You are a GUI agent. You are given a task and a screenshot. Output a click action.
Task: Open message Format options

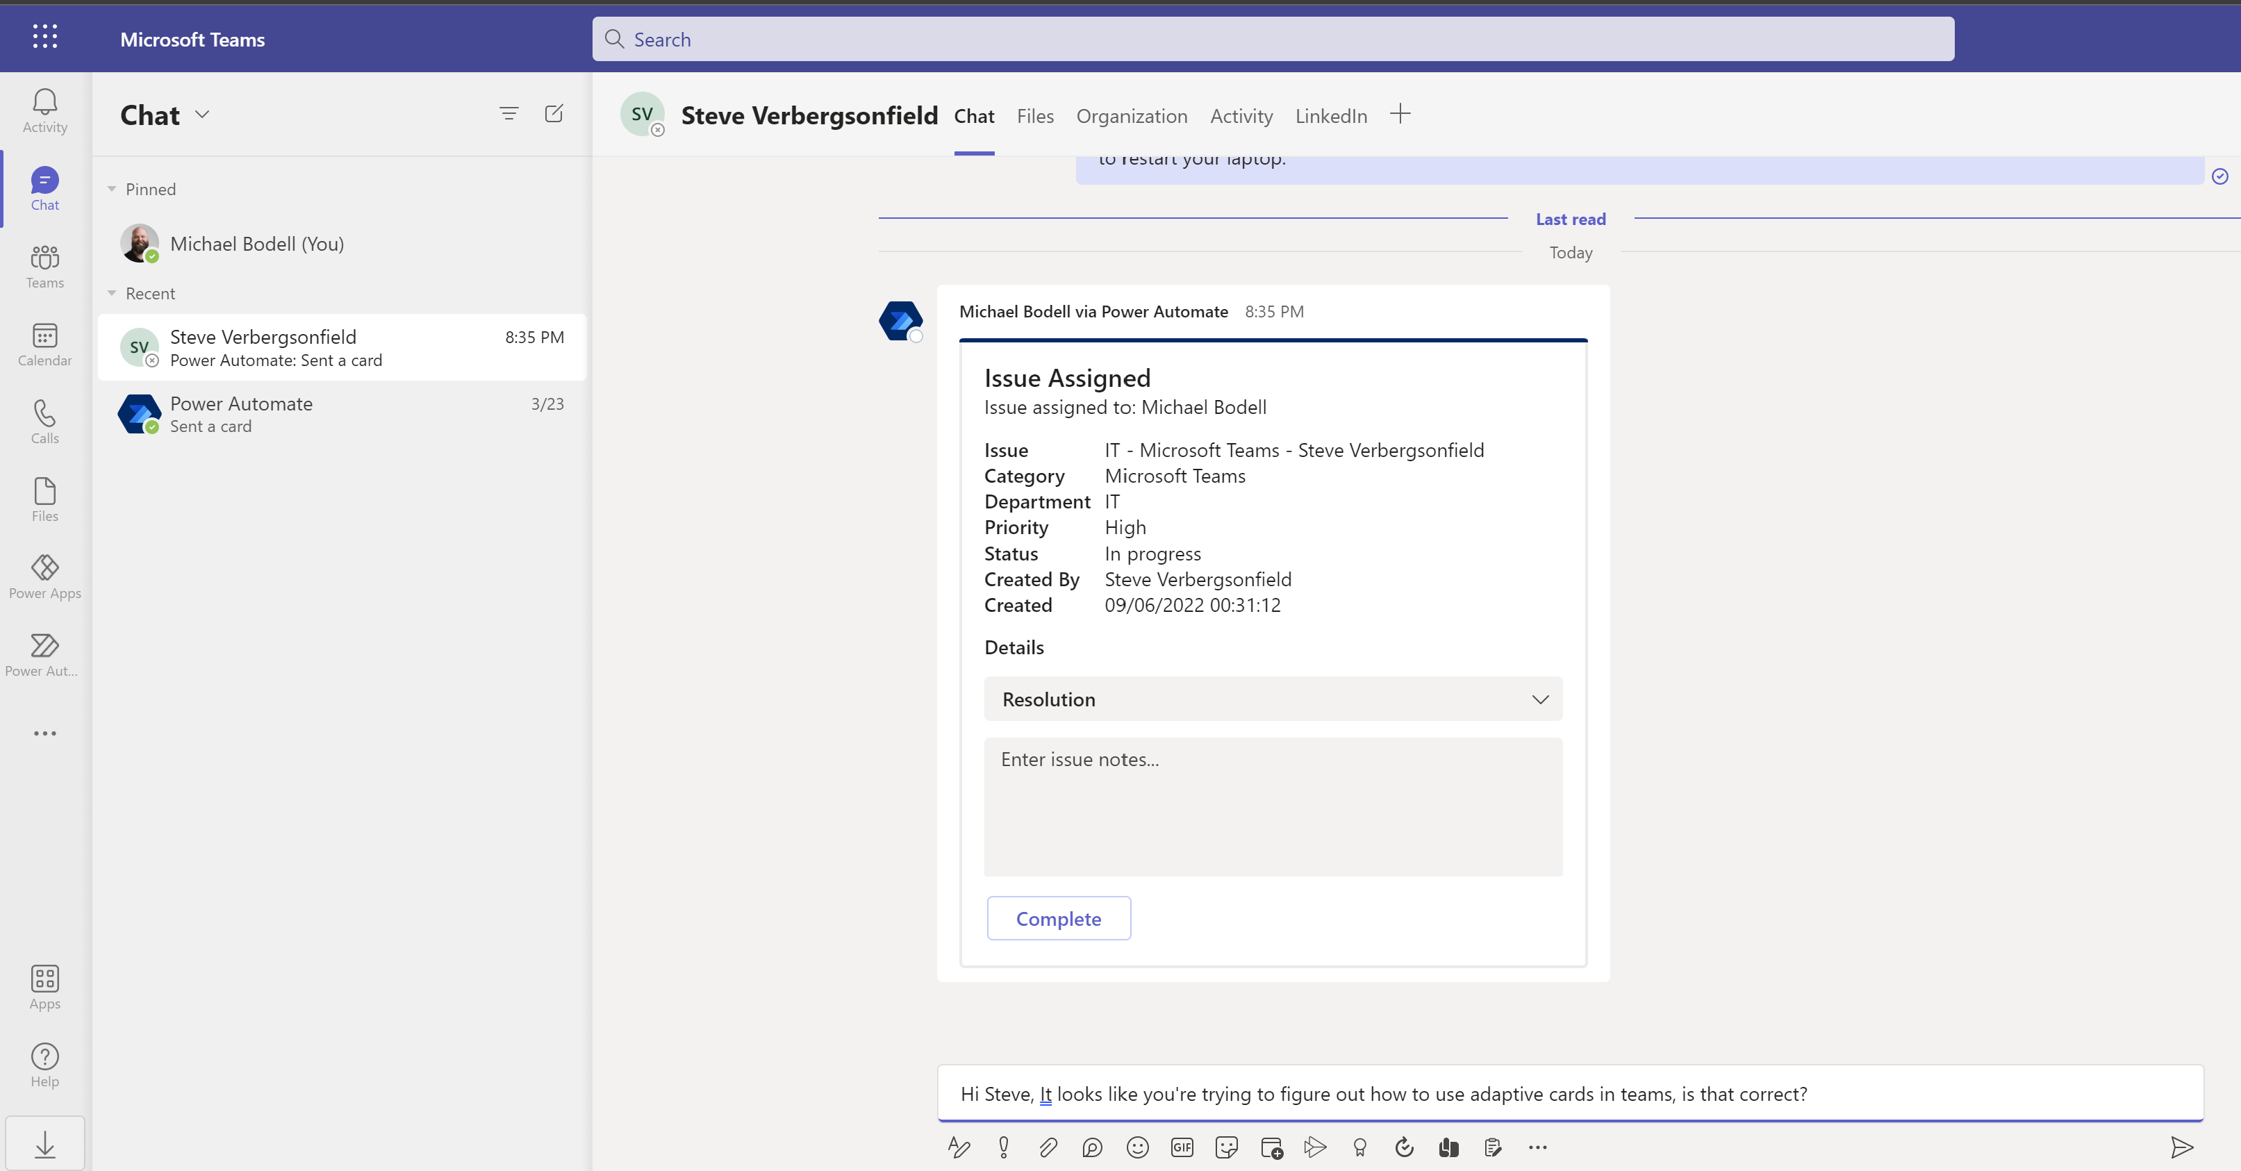(959, 1147)
